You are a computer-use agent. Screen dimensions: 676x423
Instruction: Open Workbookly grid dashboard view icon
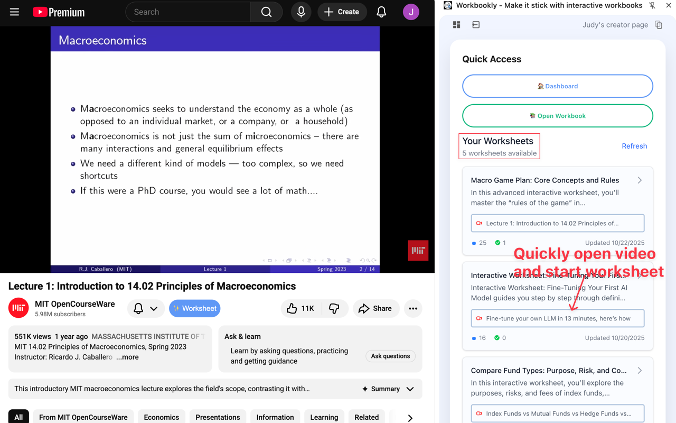[457, 25]
